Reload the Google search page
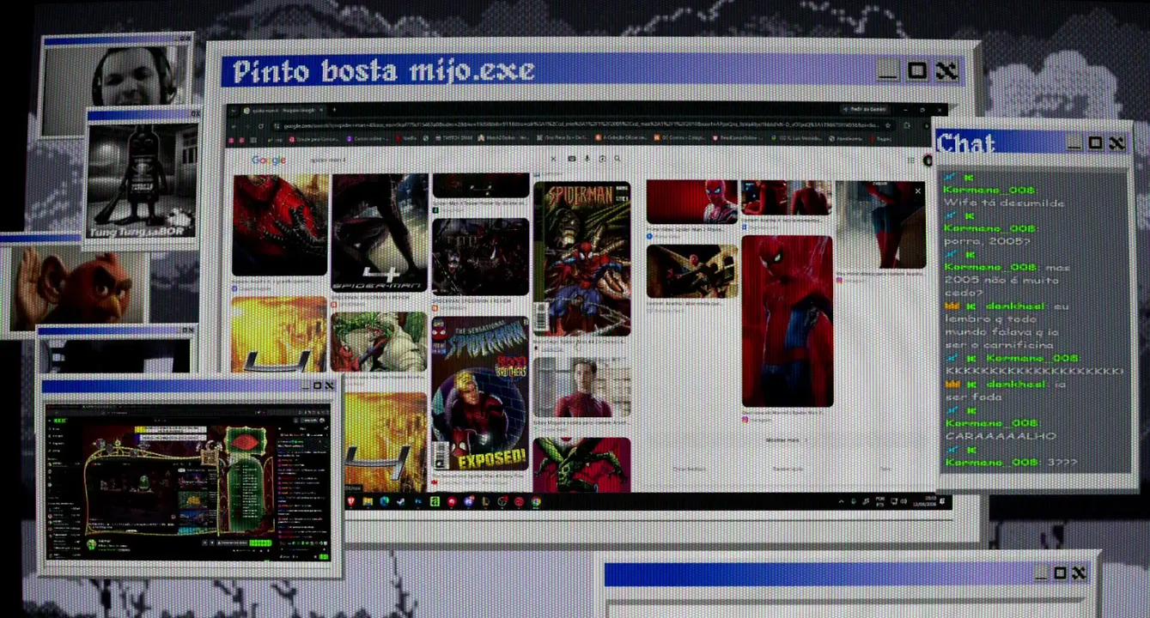The width and height of the screenshot is (1150, 618). click(x=261, y=125)
